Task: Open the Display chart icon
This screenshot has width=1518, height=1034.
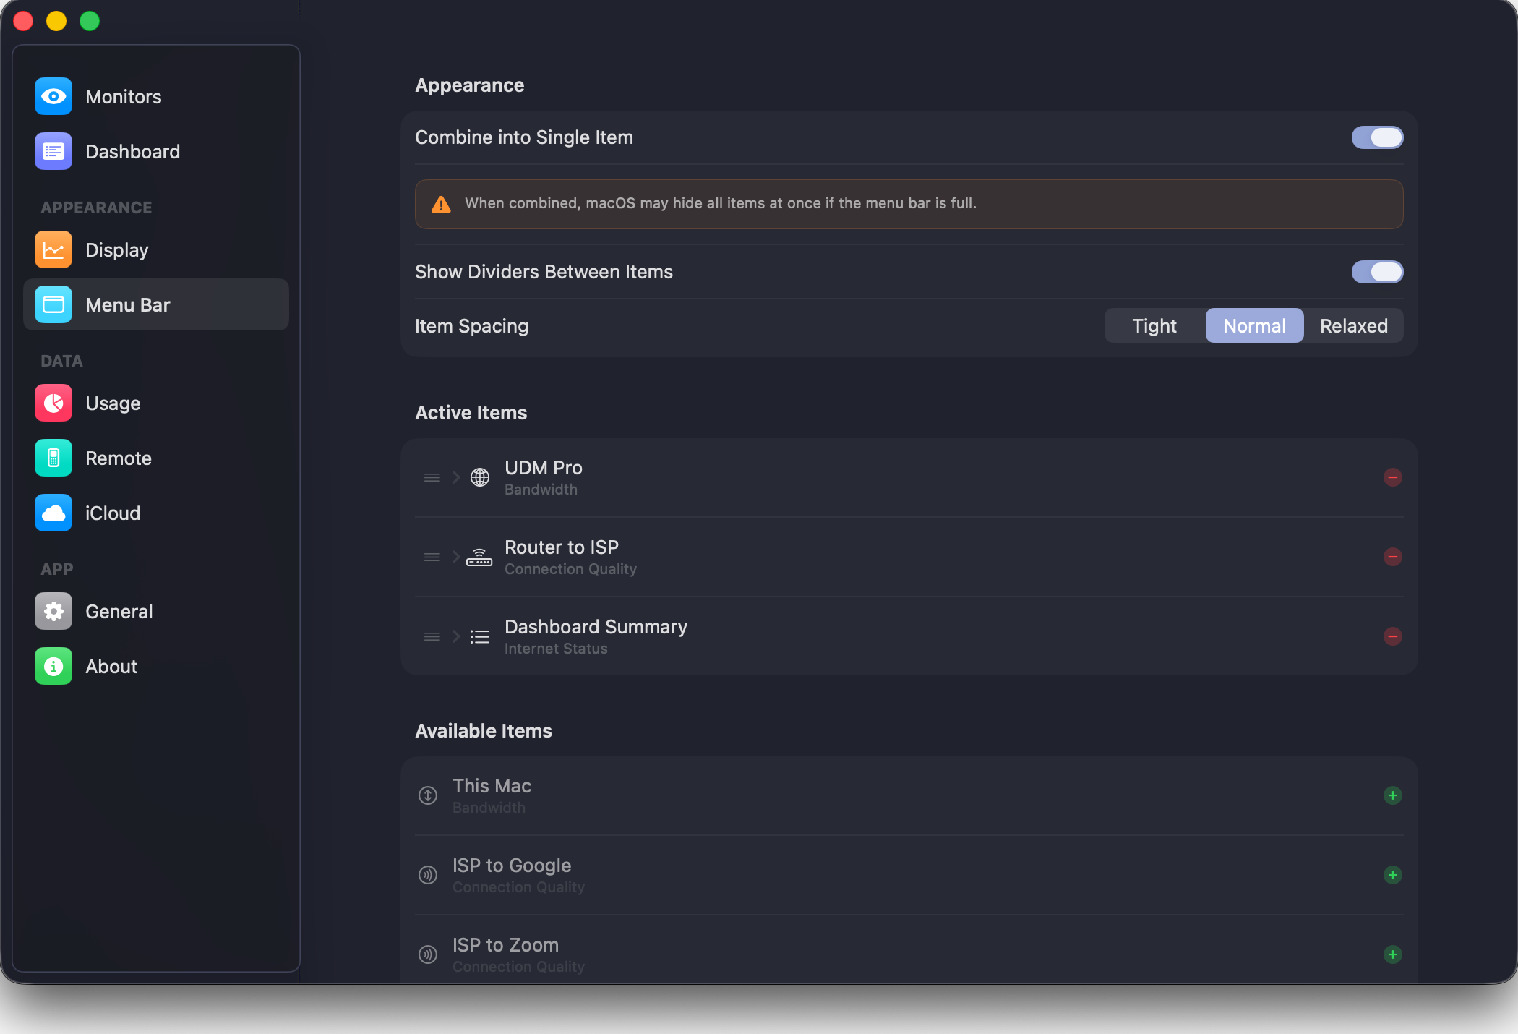Action: (53, 249)
